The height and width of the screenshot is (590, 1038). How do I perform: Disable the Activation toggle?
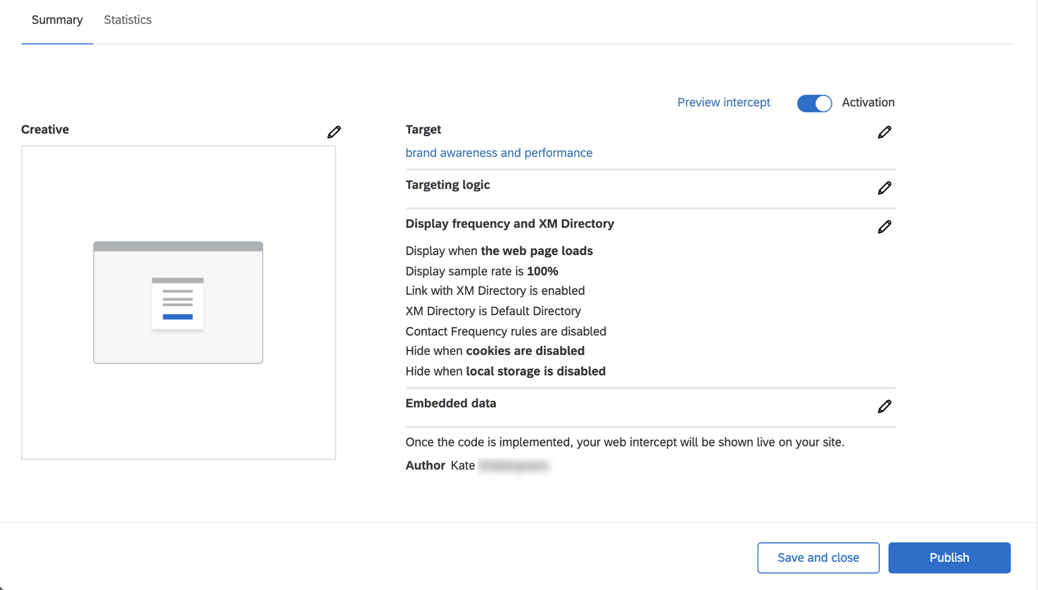[x=814, y=103]
